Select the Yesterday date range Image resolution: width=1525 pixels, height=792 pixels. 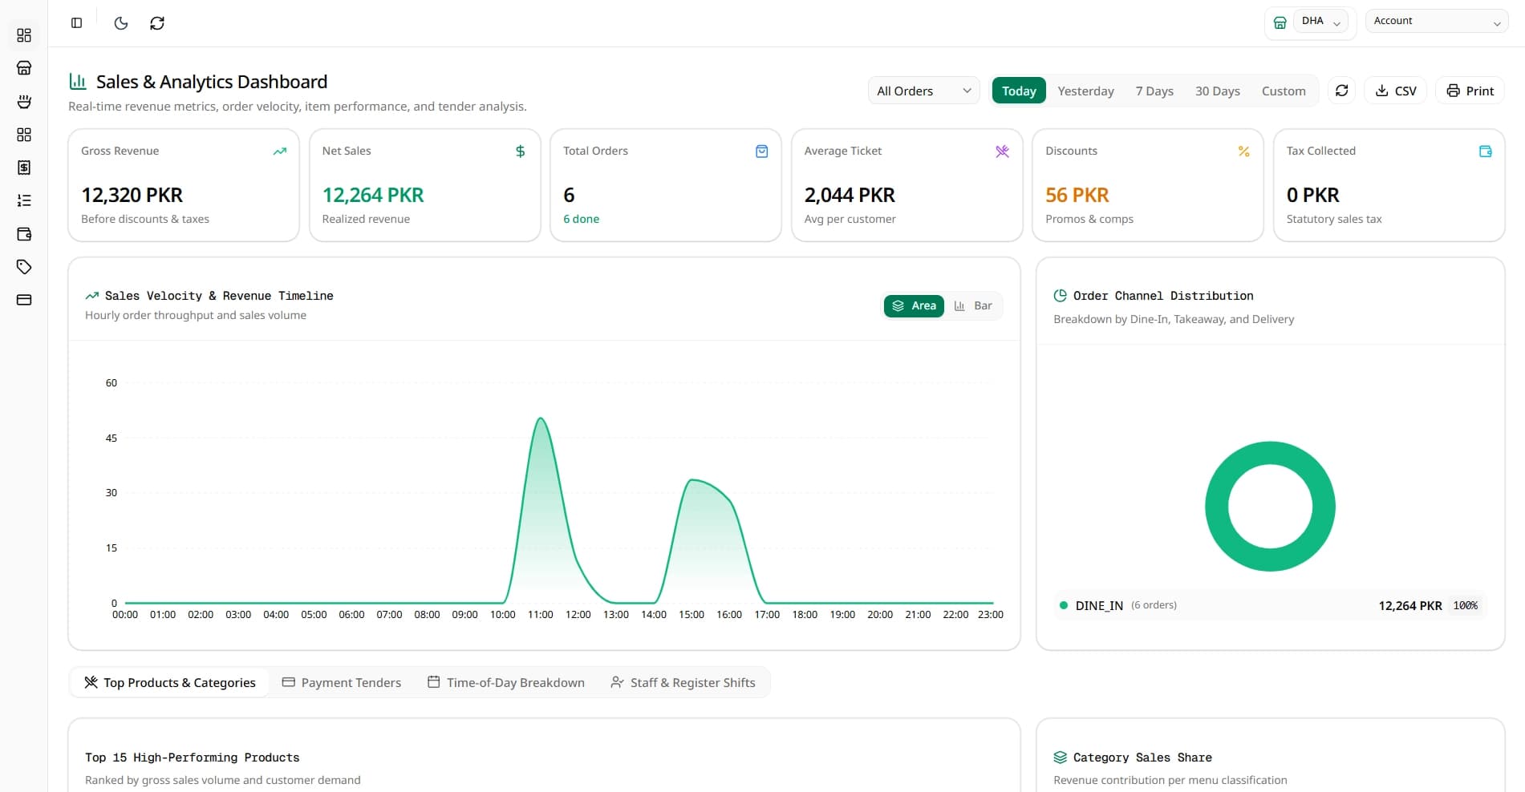coord(1085,91)
